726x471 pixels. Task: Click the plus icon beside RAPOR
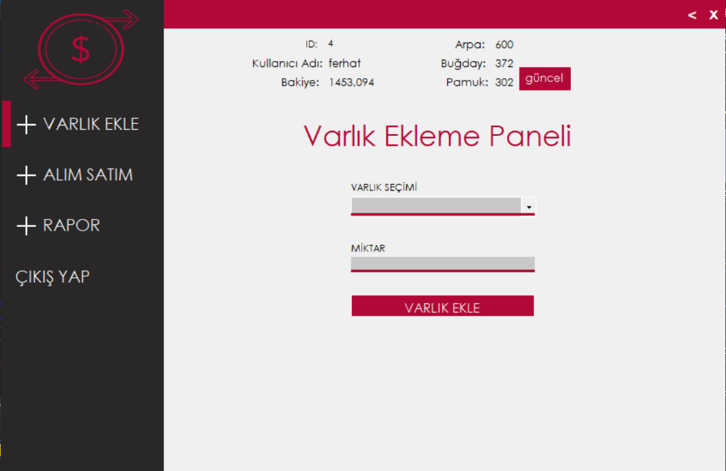tap(26, 226)
